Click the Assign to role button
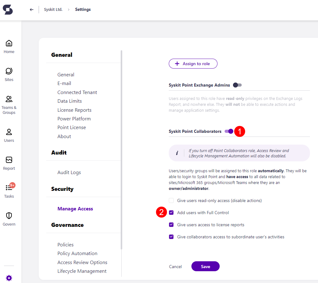The image size is (318, 283). [193, 64]
